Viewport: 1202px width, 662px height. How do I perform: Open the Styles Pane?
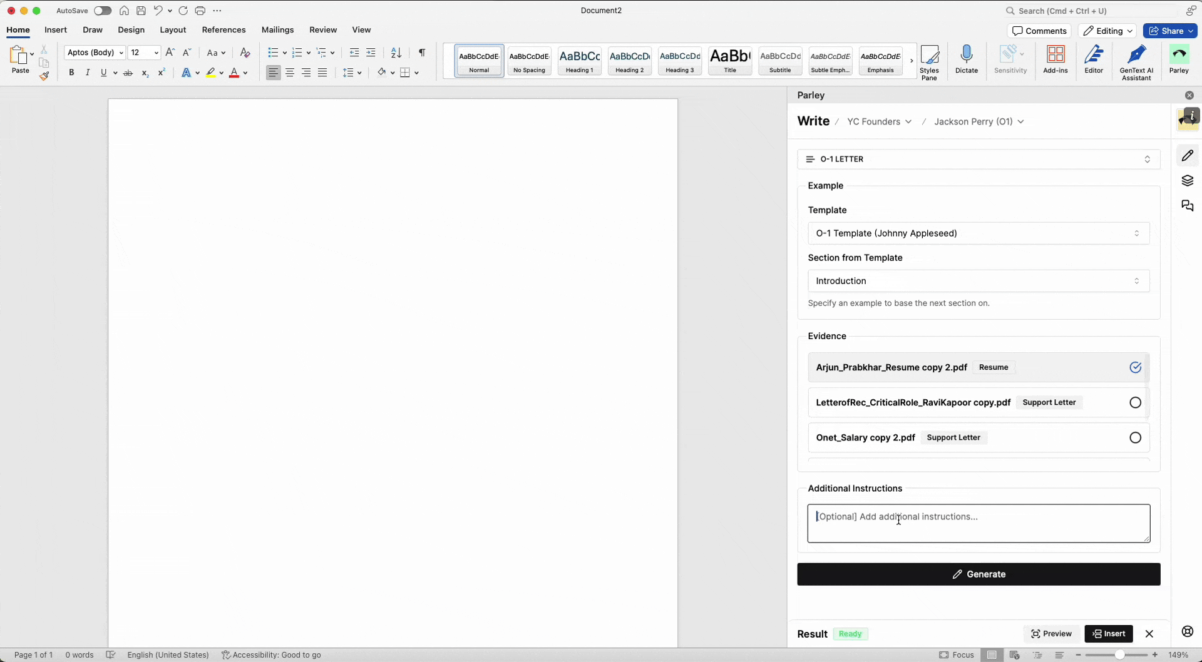point(929,62)
